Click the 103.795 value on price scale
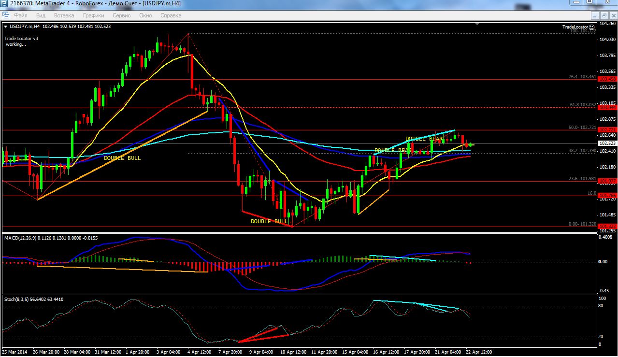Viewport: 618px width, 357px height. pyautogui.click(x=608, y=55)
